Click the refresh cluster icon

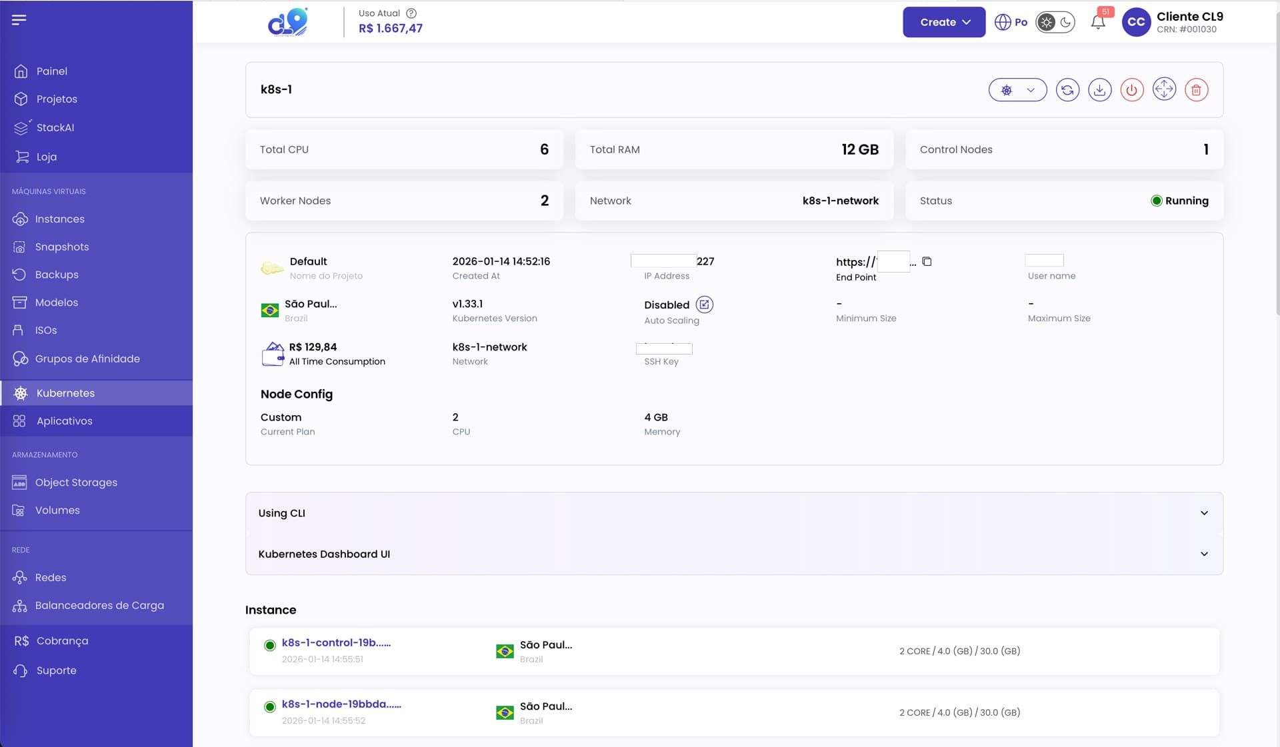(1067, 90)
